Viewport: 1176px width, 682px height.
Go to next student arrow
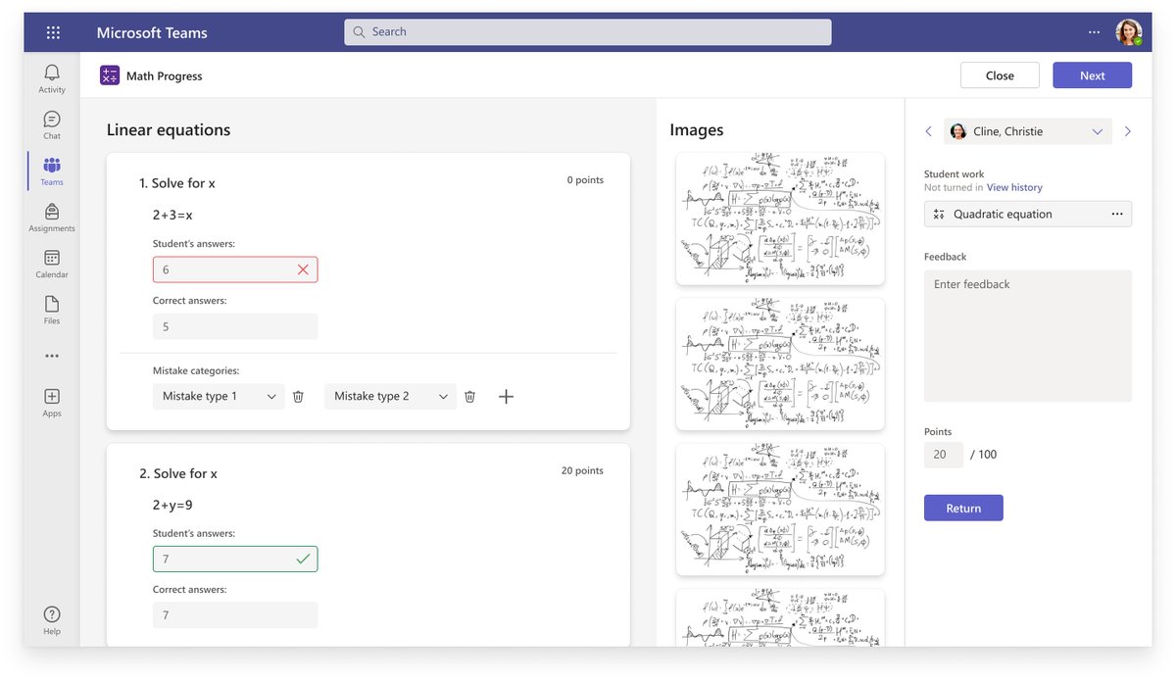[1127, 131]
